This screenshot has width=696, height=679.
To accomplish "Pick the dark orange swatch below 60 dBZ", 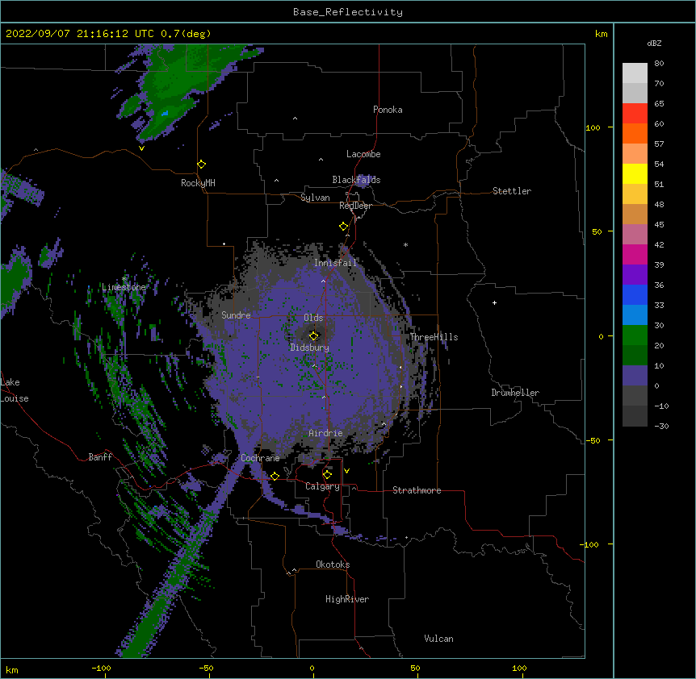I will pos(635,133).
